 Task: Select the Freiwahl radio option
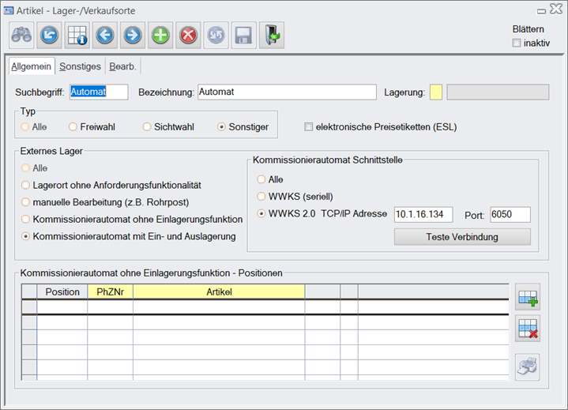coord(73,126)
